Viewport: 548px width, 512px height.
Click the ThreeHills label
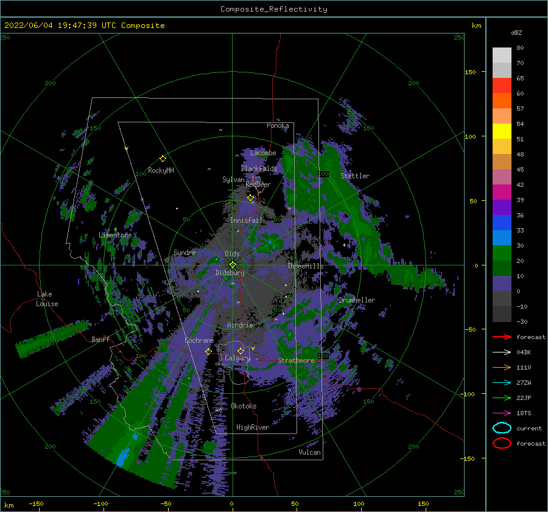point(306,266)
